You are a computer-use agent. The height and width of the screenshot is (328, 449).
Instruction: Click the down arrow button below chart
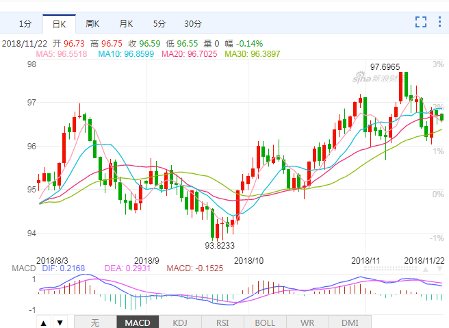(60, 323)
